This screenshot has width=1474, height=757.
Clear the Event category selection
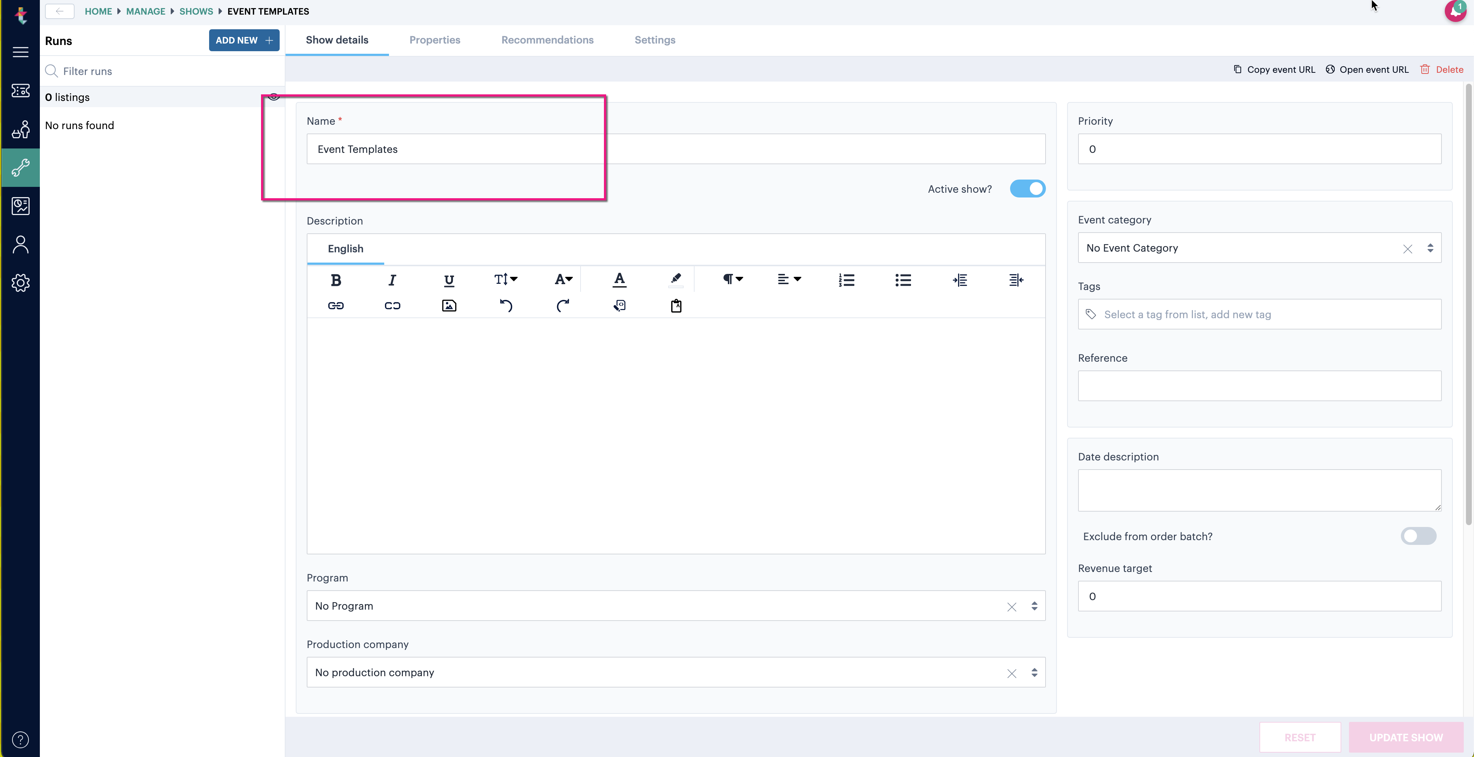pyautogui.click(x=1407, y=249)
